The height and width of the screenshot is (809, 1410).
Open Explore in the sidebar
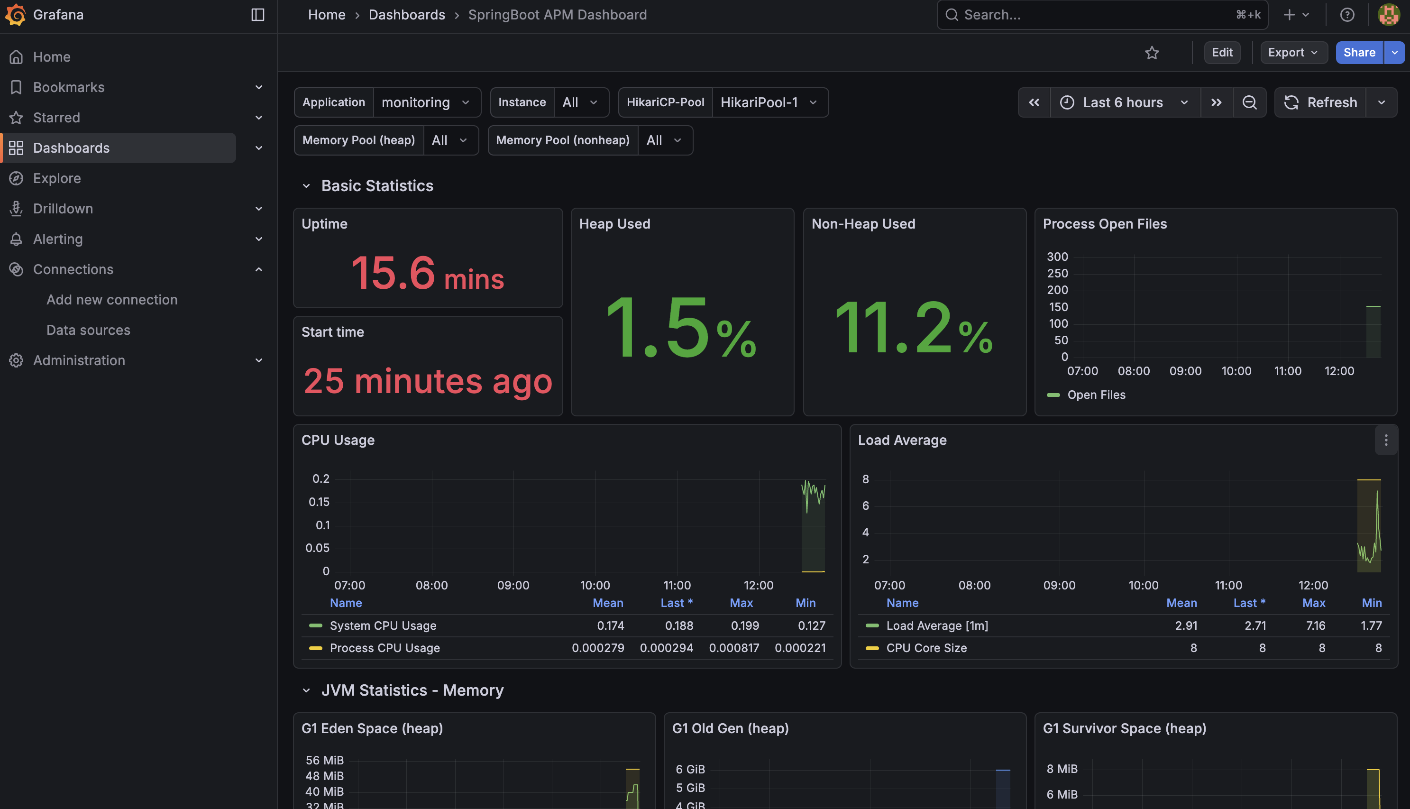point(56,178)
